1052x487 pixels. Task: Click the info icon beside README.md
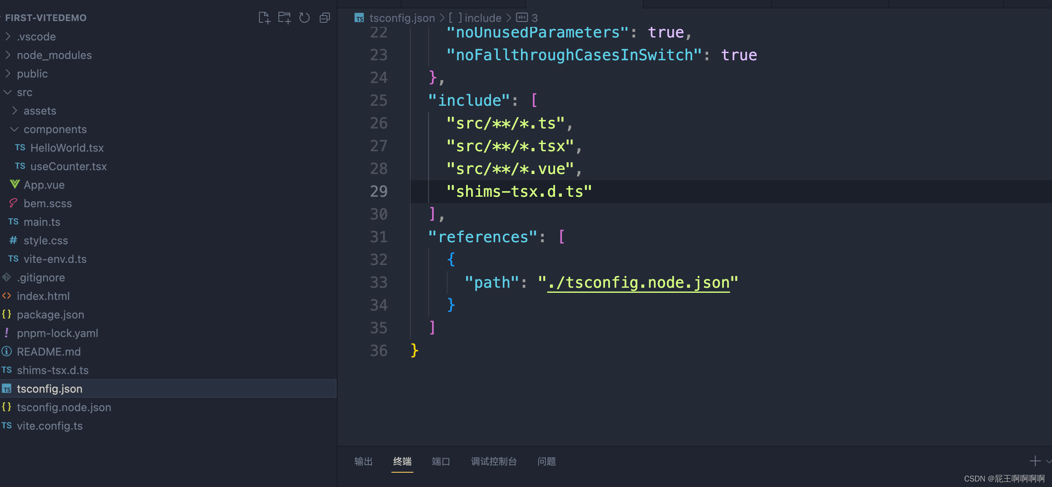coord(7,351)
